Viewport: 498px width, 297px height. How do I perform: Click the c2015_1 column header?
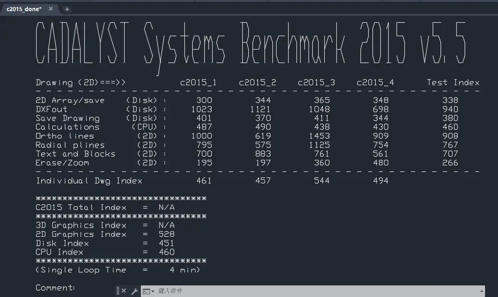(198, 82)
